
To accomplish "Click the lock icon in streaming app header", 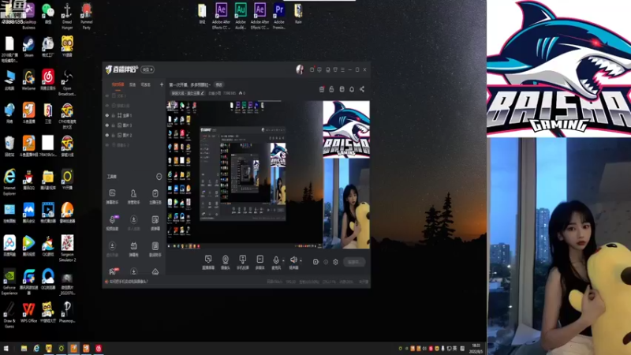I will [331, 89].
